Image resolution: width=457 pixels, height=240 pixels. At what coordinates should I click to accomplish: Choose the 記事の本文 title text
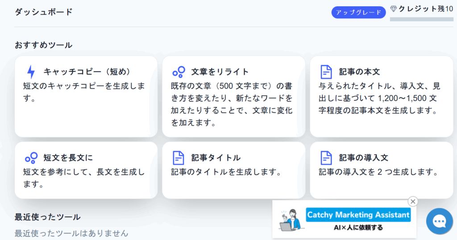pyautogui.click(x=359, y=72)
